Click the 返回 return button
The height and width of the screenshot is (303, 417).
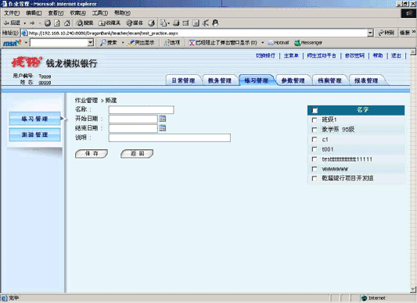pyautogui.click(x=137, y=154)
